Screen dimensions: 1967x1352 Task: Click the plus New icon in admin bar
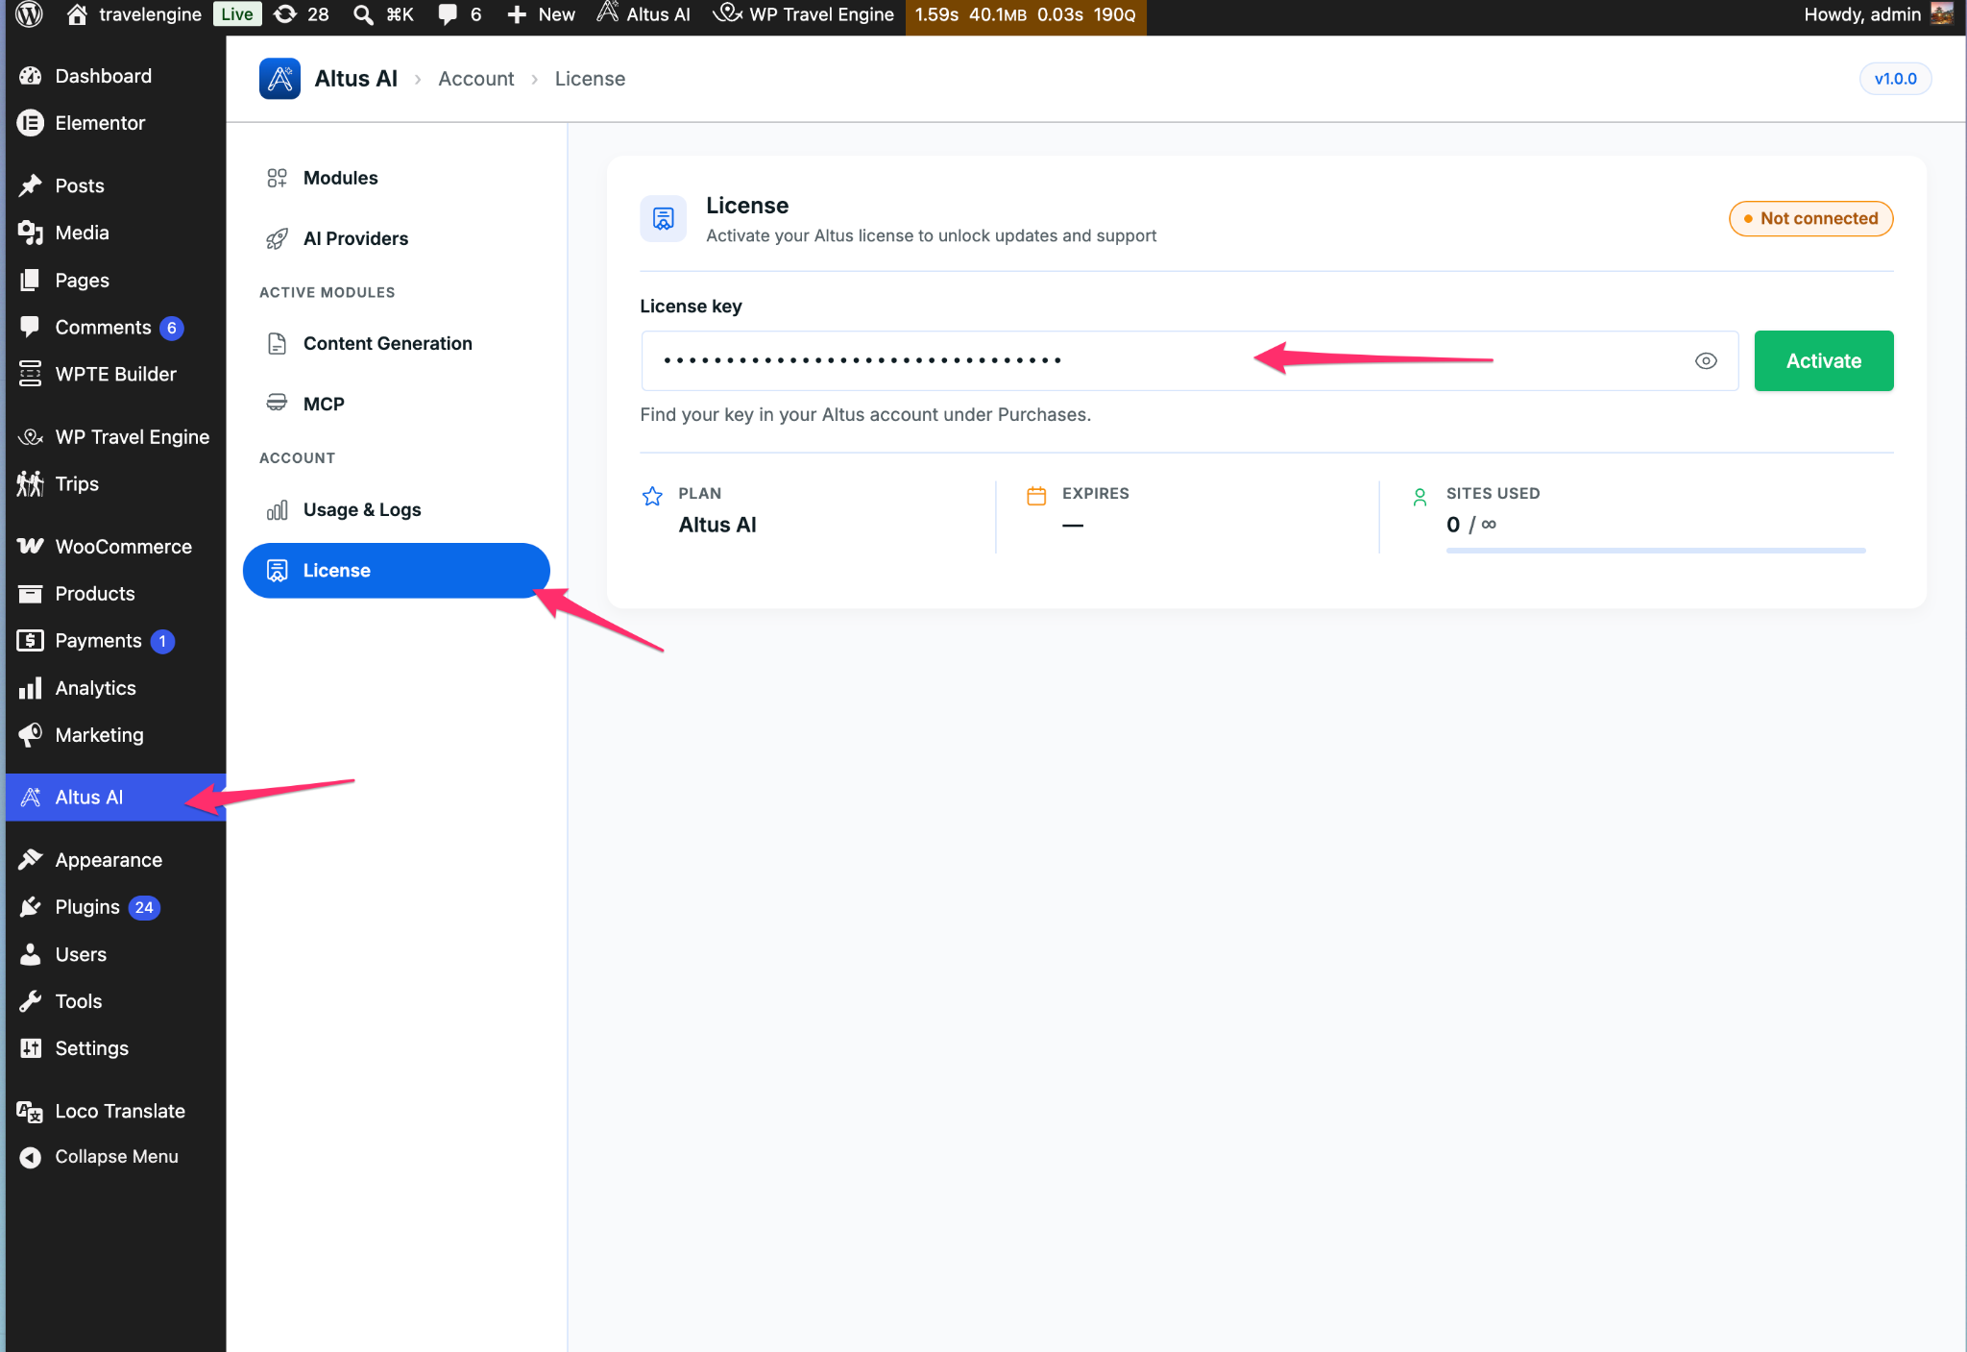pyautogui.click(x=517, y=14)
